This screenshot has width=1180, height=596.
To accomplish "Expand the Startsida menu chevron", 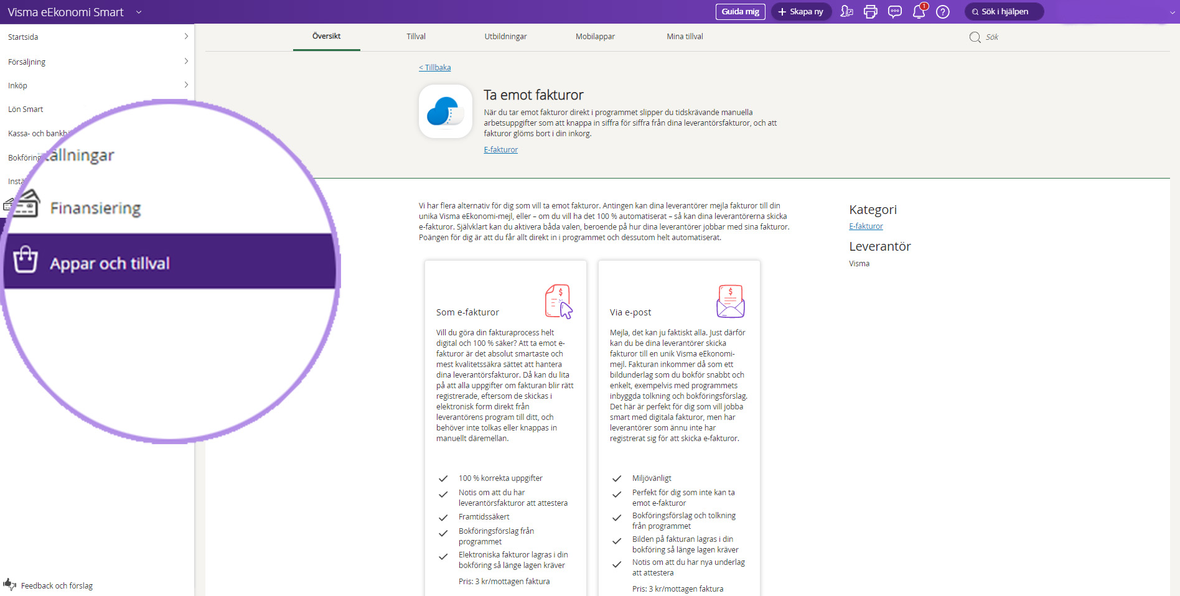I will 186,37.
